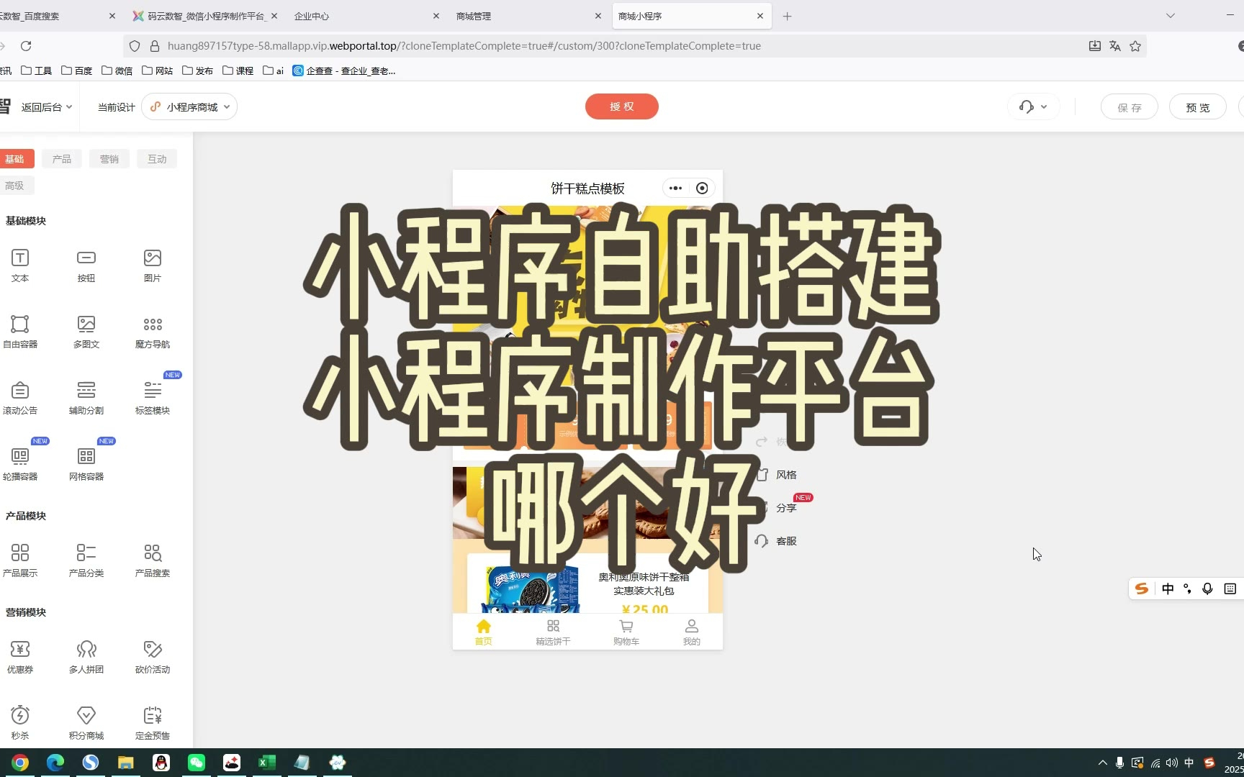Switch to the 产品 module tab
Screen dimensions: 1244x777
pyautogui.click(x=62, y=159)
